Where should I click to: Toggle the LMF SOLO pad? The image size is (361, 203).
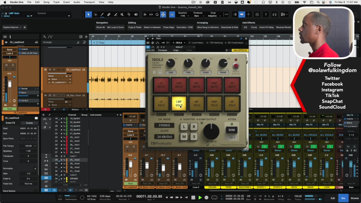[179, 103]
